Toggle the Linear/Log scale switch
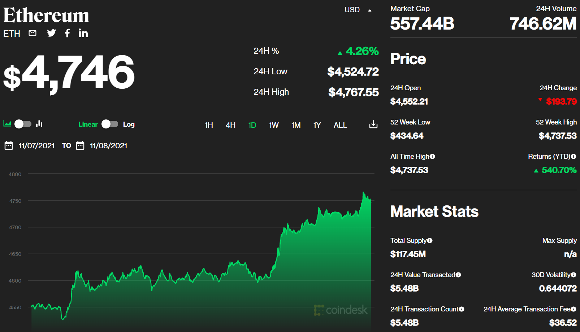 (110, 124)
